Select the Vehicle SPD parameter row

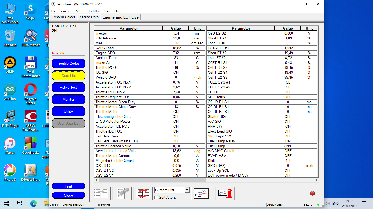(x=150, y=77)
